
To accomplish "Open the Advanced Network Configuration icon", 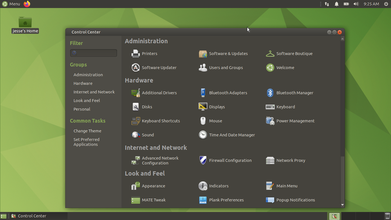I will point(135,160).
